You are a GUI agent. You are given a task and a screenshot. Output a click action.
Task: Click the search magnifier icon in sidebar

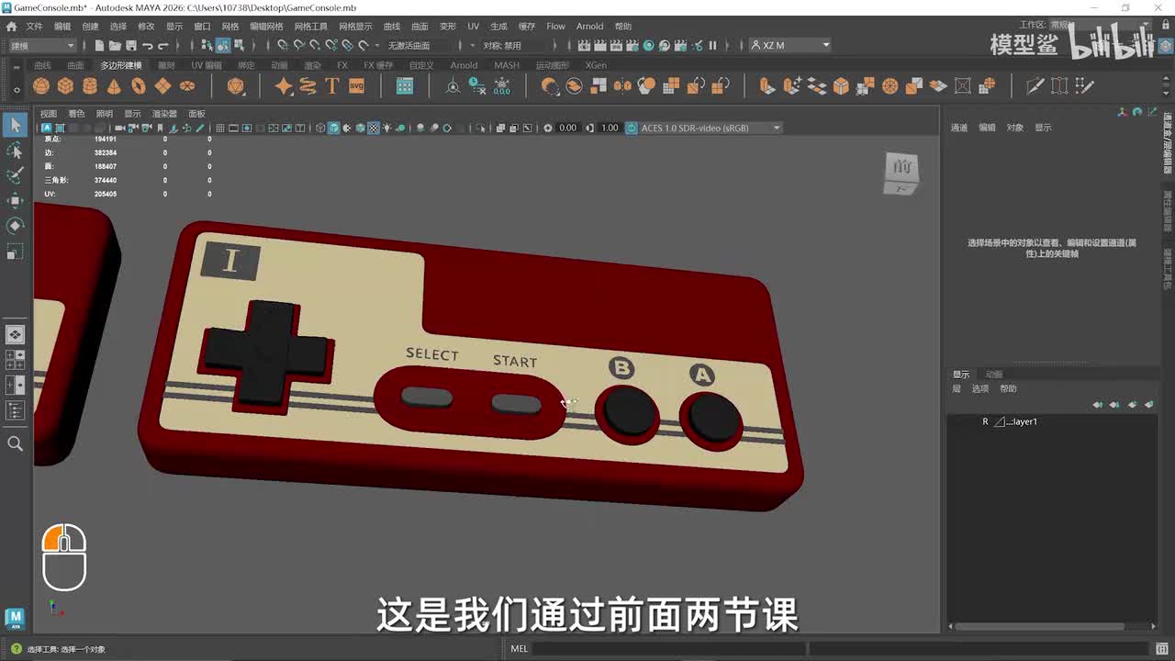15,444
